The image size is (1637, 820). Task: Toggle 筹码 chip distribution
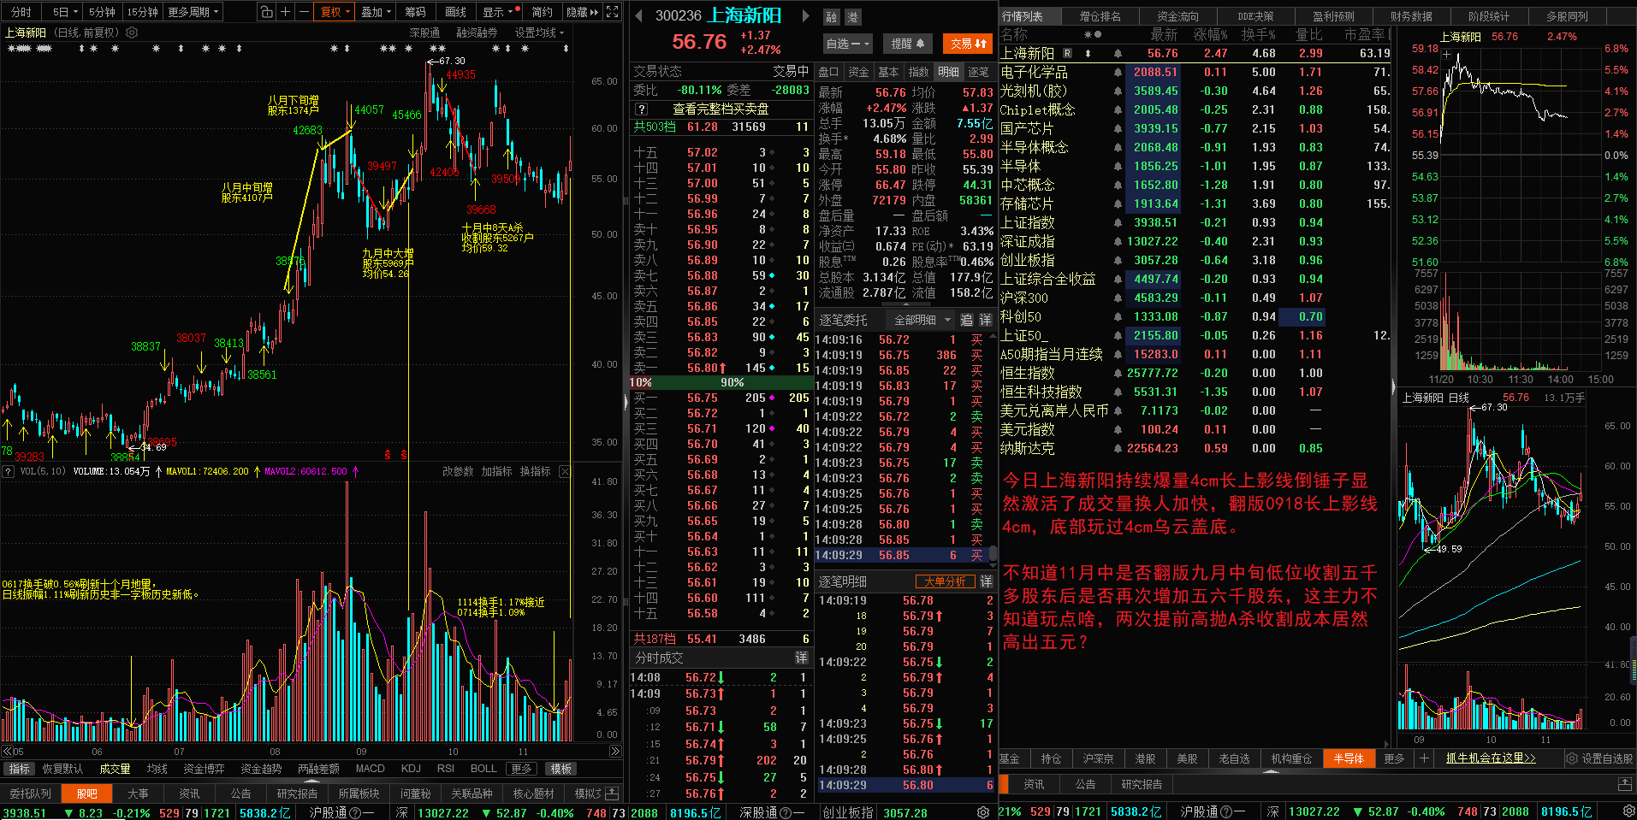click(415, 12)
